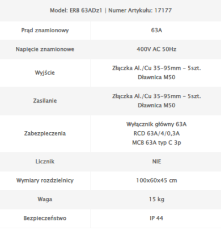Select the Zabezpieczenia row label
221x243 pixels.
(45, 133)
